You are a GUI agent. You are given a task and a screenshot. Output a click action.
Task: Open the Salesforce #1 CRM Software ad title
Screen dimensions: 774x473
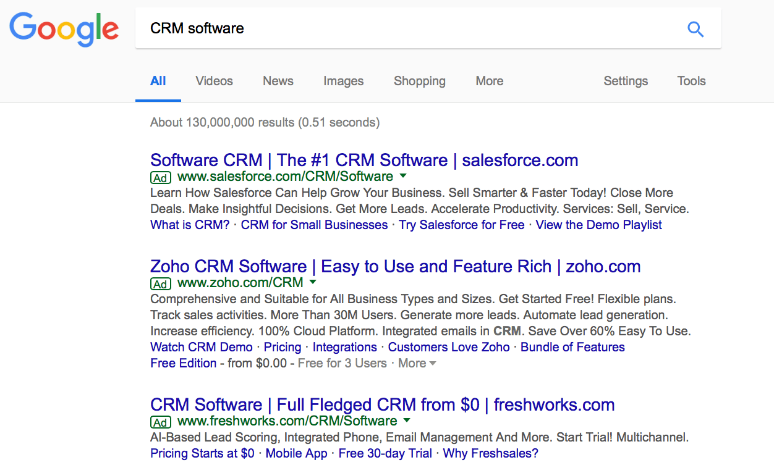click(x=364, y=160)
